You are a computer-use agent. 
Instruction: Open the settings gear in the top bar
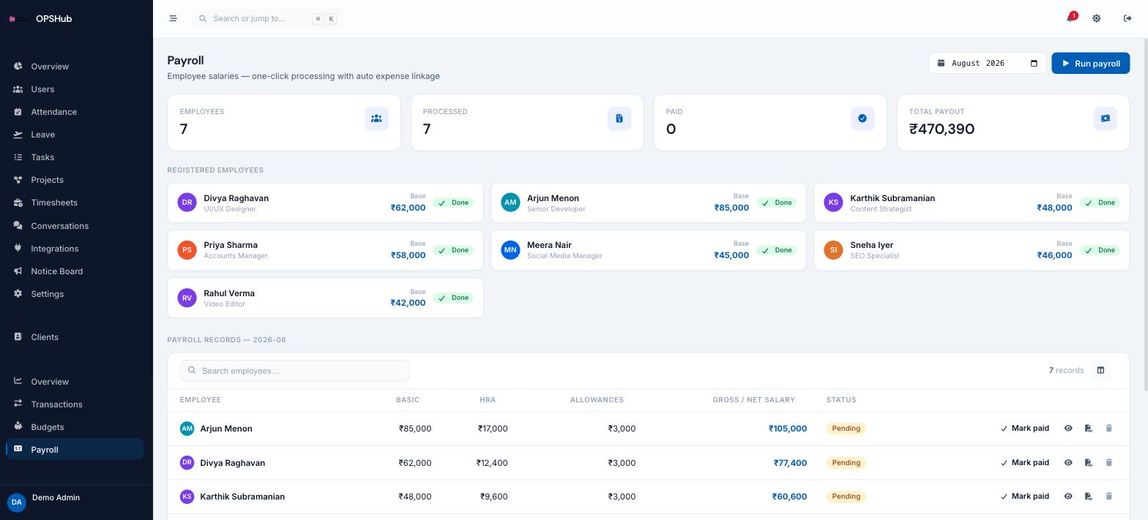coord(1096,18)
